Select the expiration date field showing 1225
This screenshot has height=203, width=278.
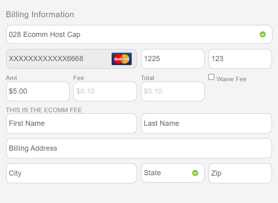point(172,59)
